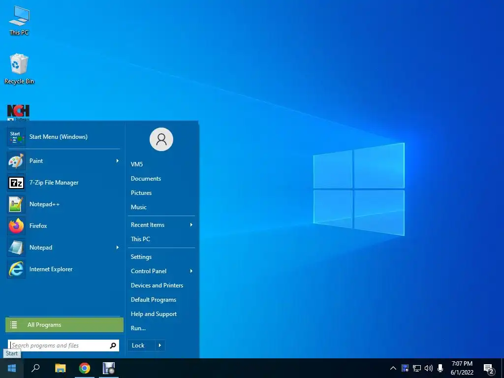The width and height of the screenshot is (504, 378).
Task: Select the Recycle Bin desktop icon
Action: tap(19, 69)
